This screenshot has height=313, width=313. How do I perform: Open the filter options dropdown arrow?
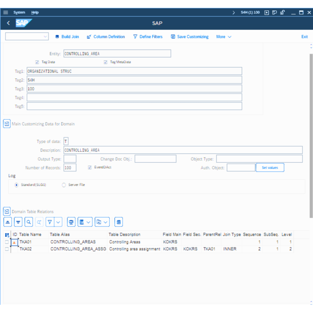pyautogui.click(x=58, y=222)
